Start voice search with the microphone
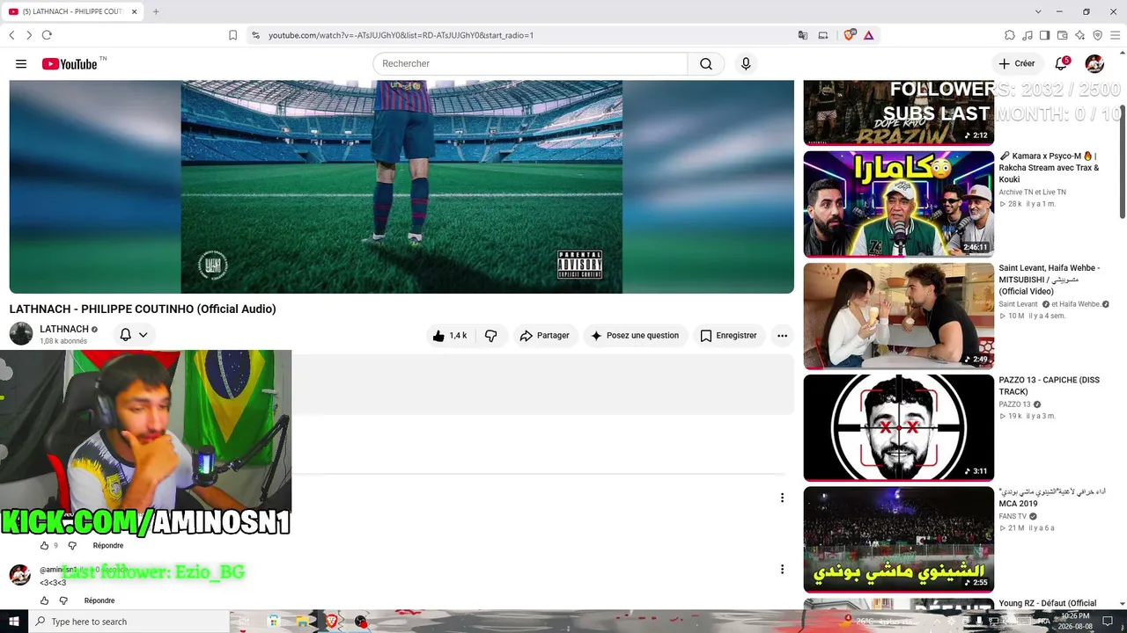The width and height of the screenshot is (1127, 633). coord(746,64)
